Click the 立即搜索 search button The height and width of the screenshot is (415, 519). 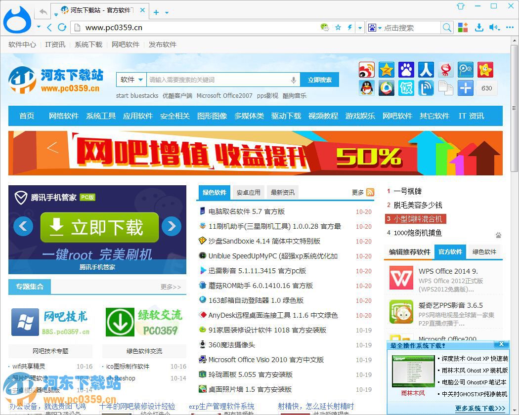click(x=319, y=80)
